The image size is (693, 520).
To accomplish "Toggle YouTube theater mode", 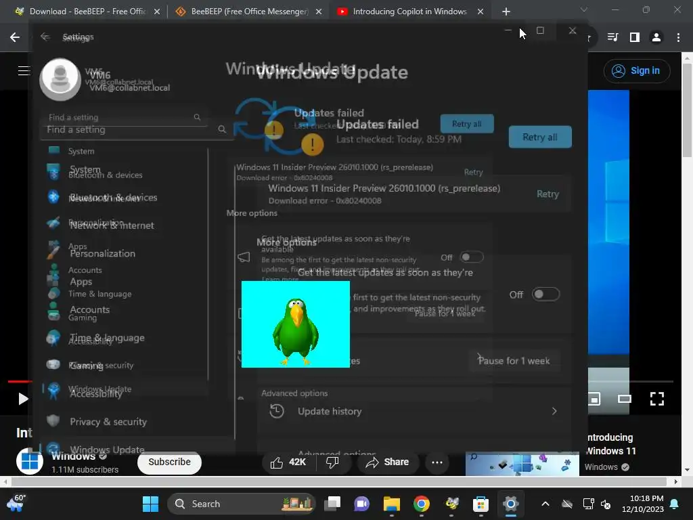I will 625,399.
